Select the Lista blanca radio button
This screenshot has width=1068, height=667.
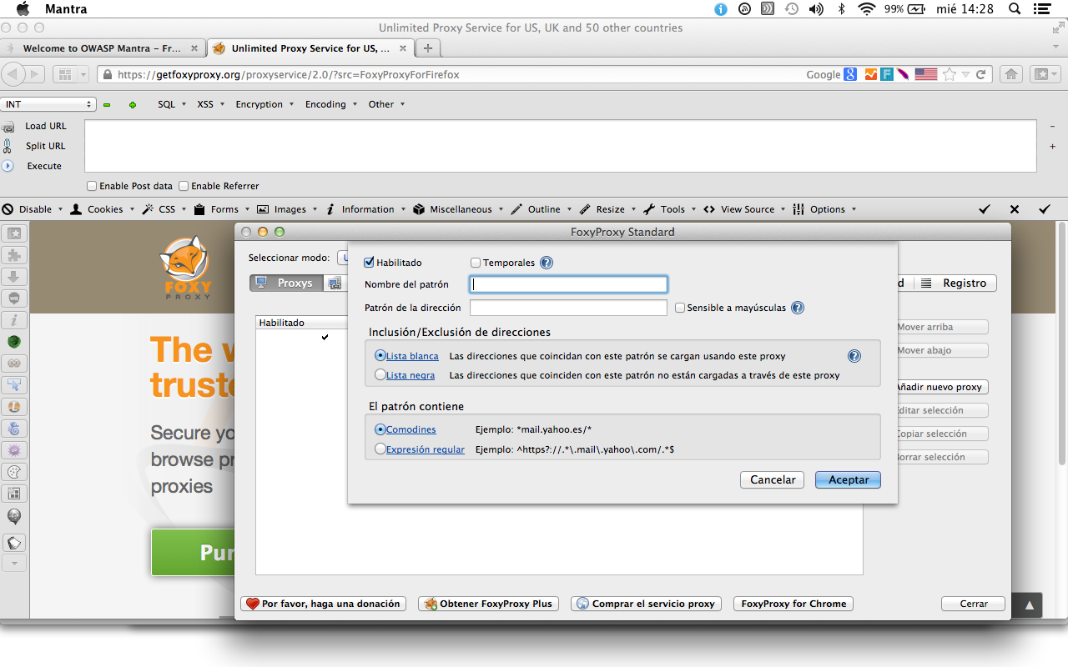(x=380, y=356)
